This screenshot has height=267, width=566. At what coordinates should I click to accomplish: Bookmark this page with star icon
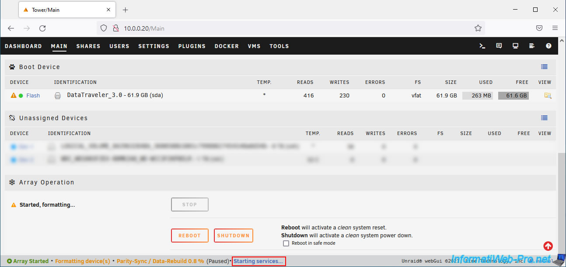pyautogui.click(x=478, y=28)
